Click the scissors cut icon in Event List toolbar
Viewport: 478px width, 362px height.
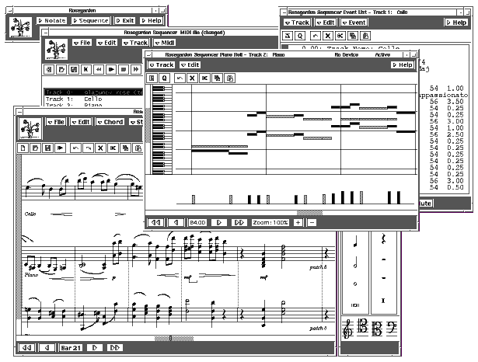(x=340, y=36)
